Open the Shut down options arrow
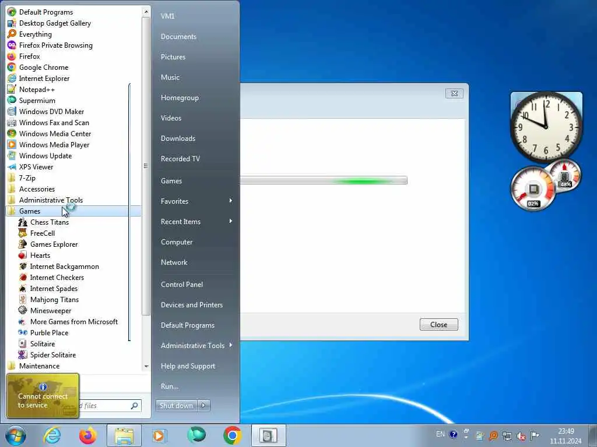This screenshot has height=447, width=597. click(x=203, y=406)
